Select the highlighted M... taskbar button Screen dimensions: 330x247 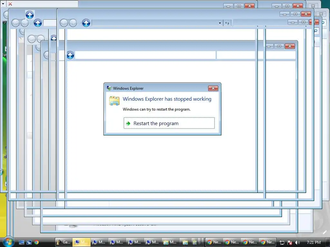point(82,242)
